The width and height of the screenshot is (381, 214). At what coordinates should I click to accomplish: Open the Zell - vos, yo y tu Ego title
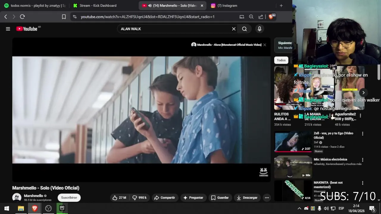coord(333,136)
